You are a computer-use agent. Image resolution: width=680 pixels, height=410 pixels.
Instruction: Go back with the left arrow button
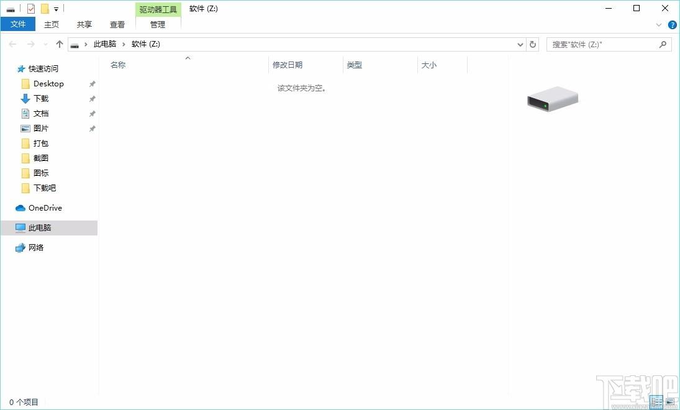[x=12, y=44]
